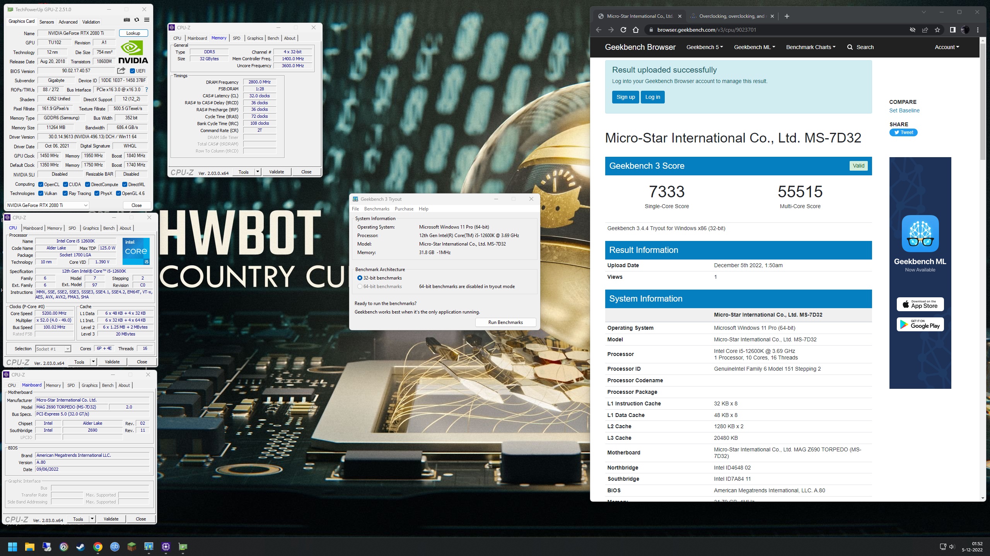Screen dimensions: 990x556
Task: Click the GPU-Z refresh icon
Action: point(137,20)
